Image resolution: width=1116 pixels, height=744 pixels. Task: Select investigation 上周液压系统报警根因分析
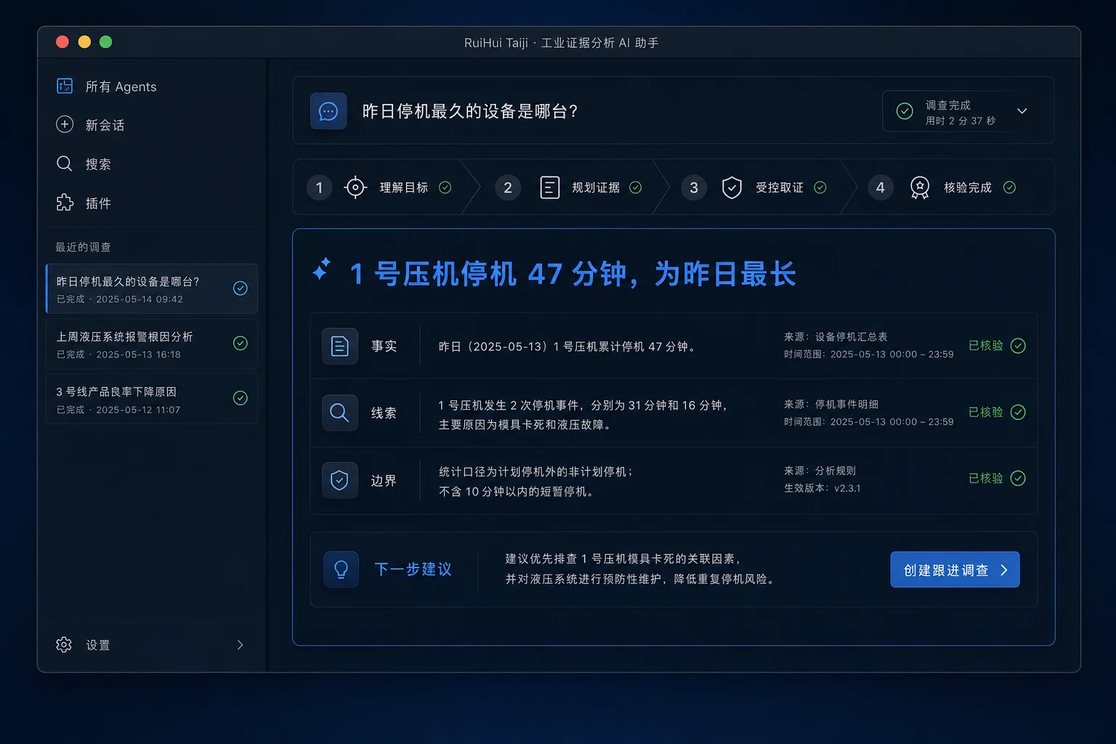152,344
